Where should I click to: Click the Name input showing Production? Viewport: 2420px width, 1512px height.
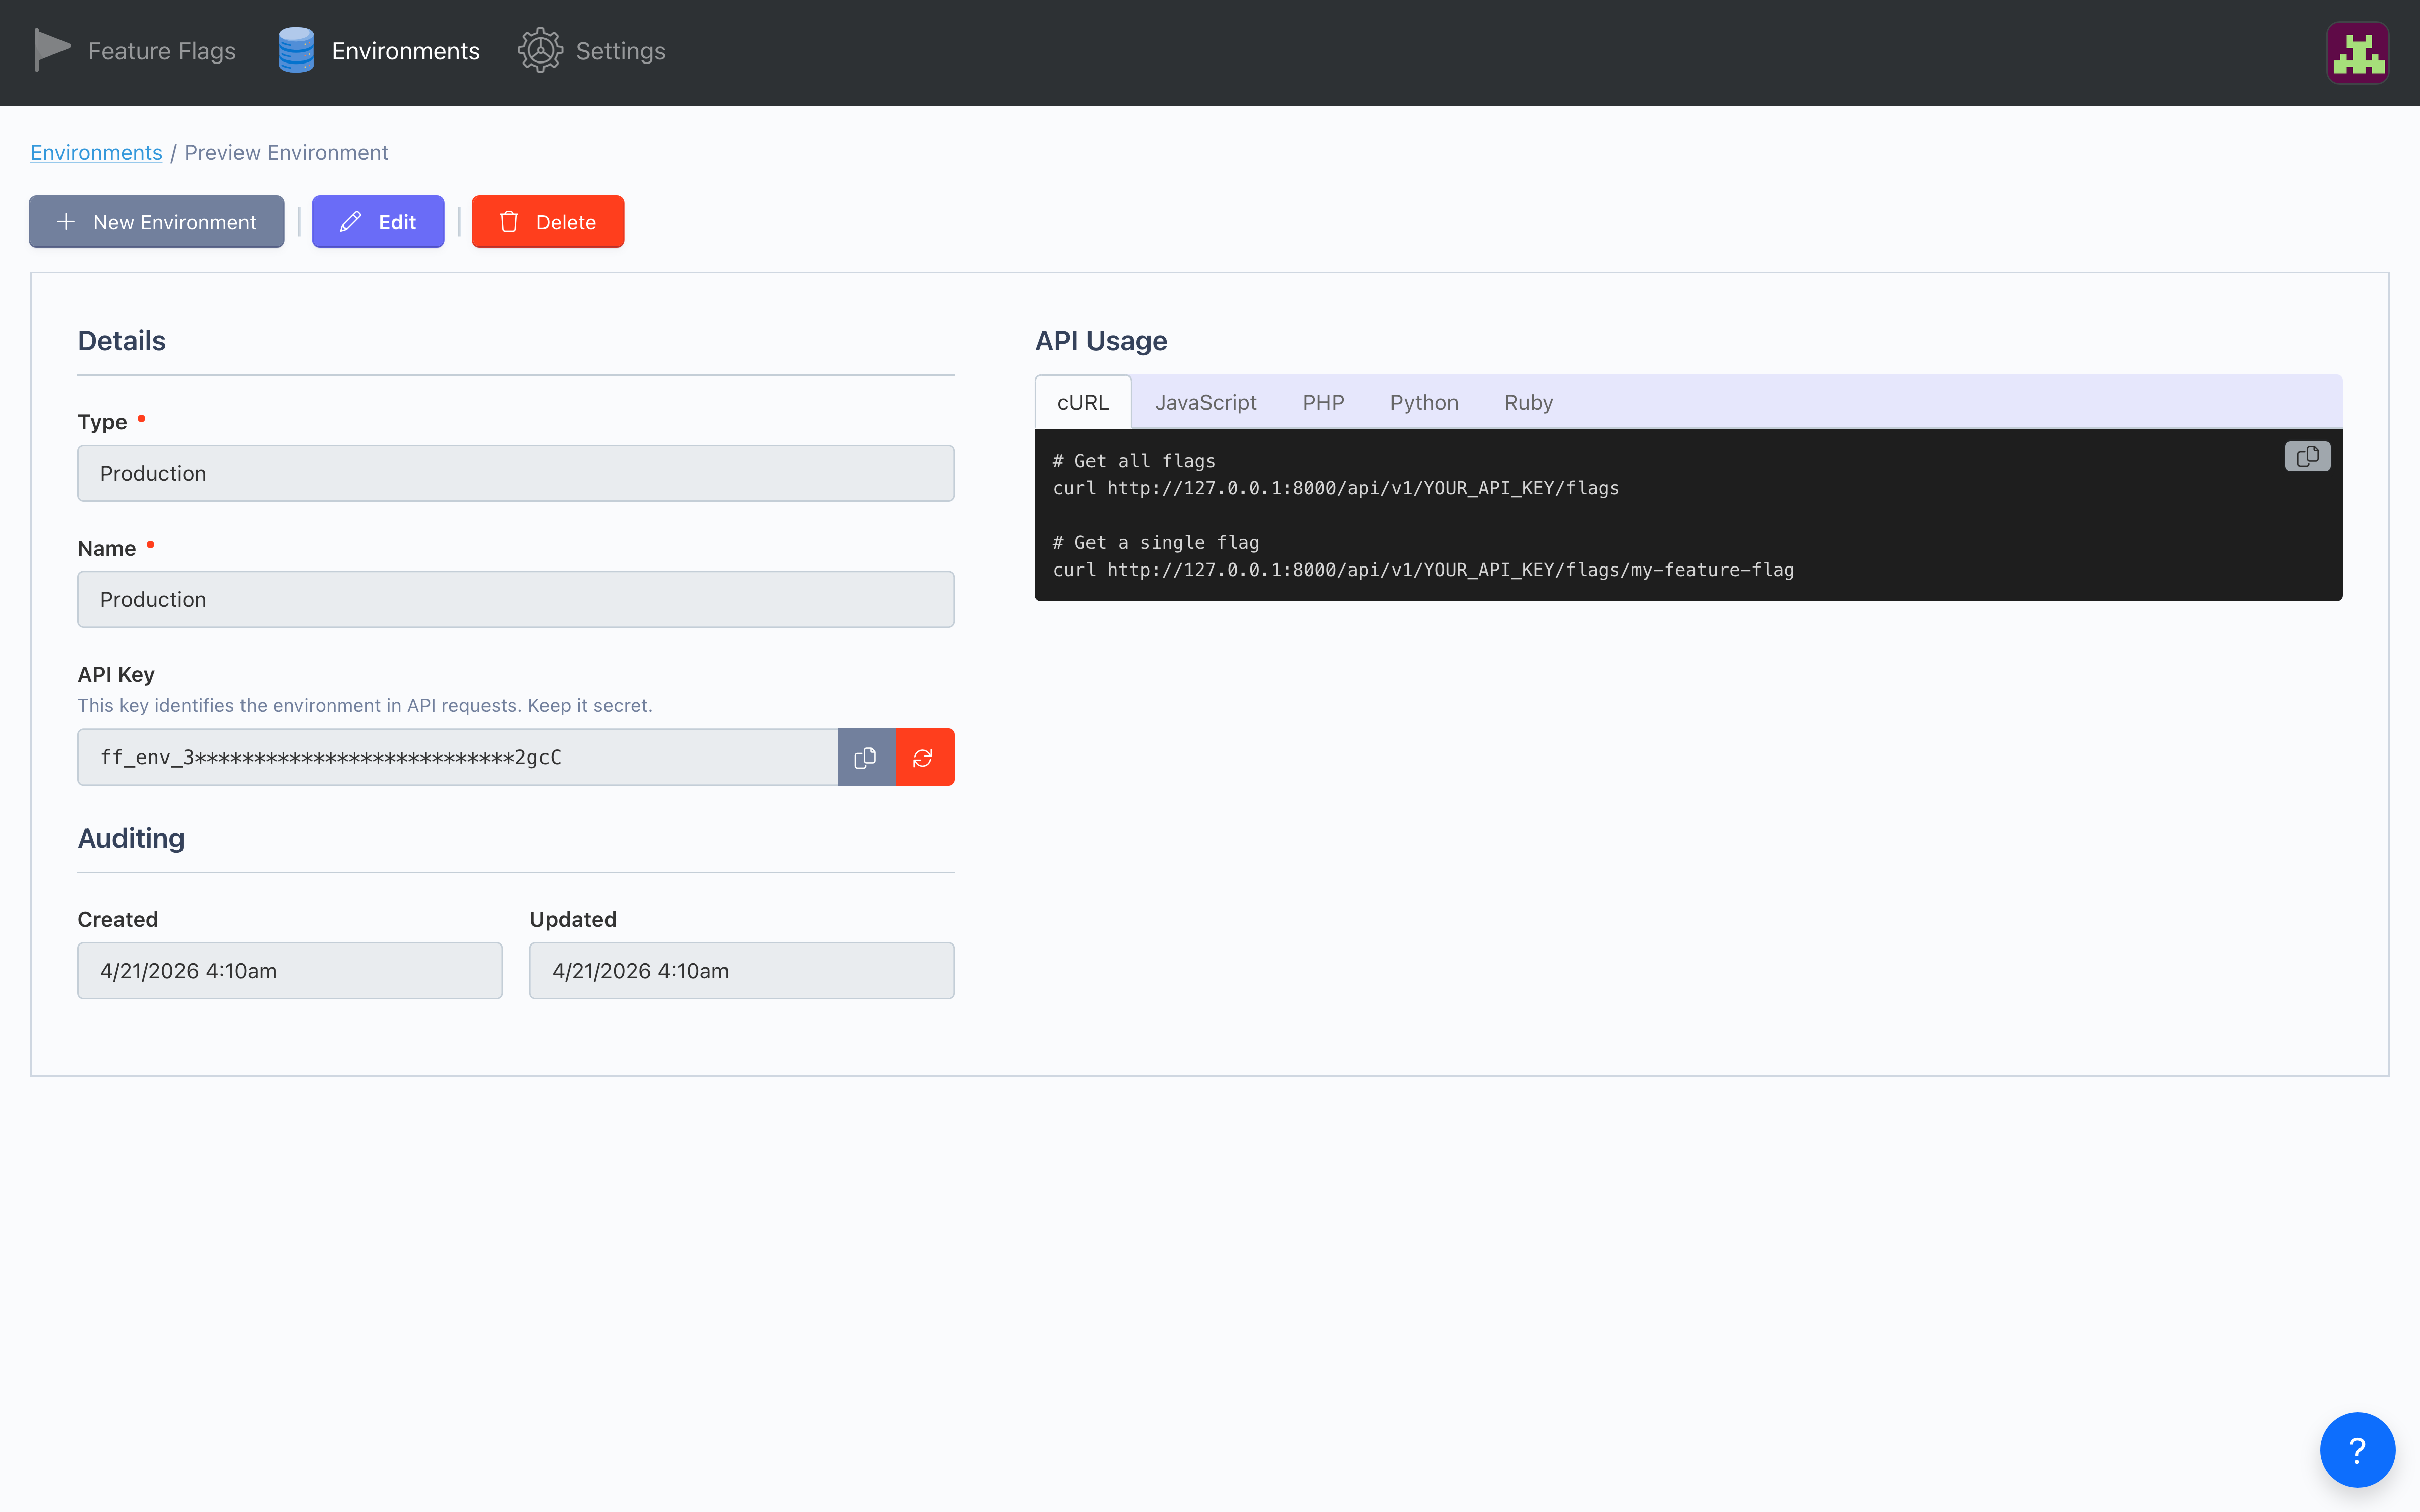[x=515, y=599]
